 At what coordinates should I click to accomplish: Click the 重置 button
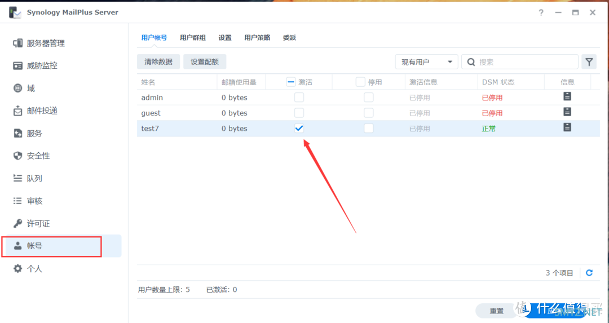[x=497, y=311]
